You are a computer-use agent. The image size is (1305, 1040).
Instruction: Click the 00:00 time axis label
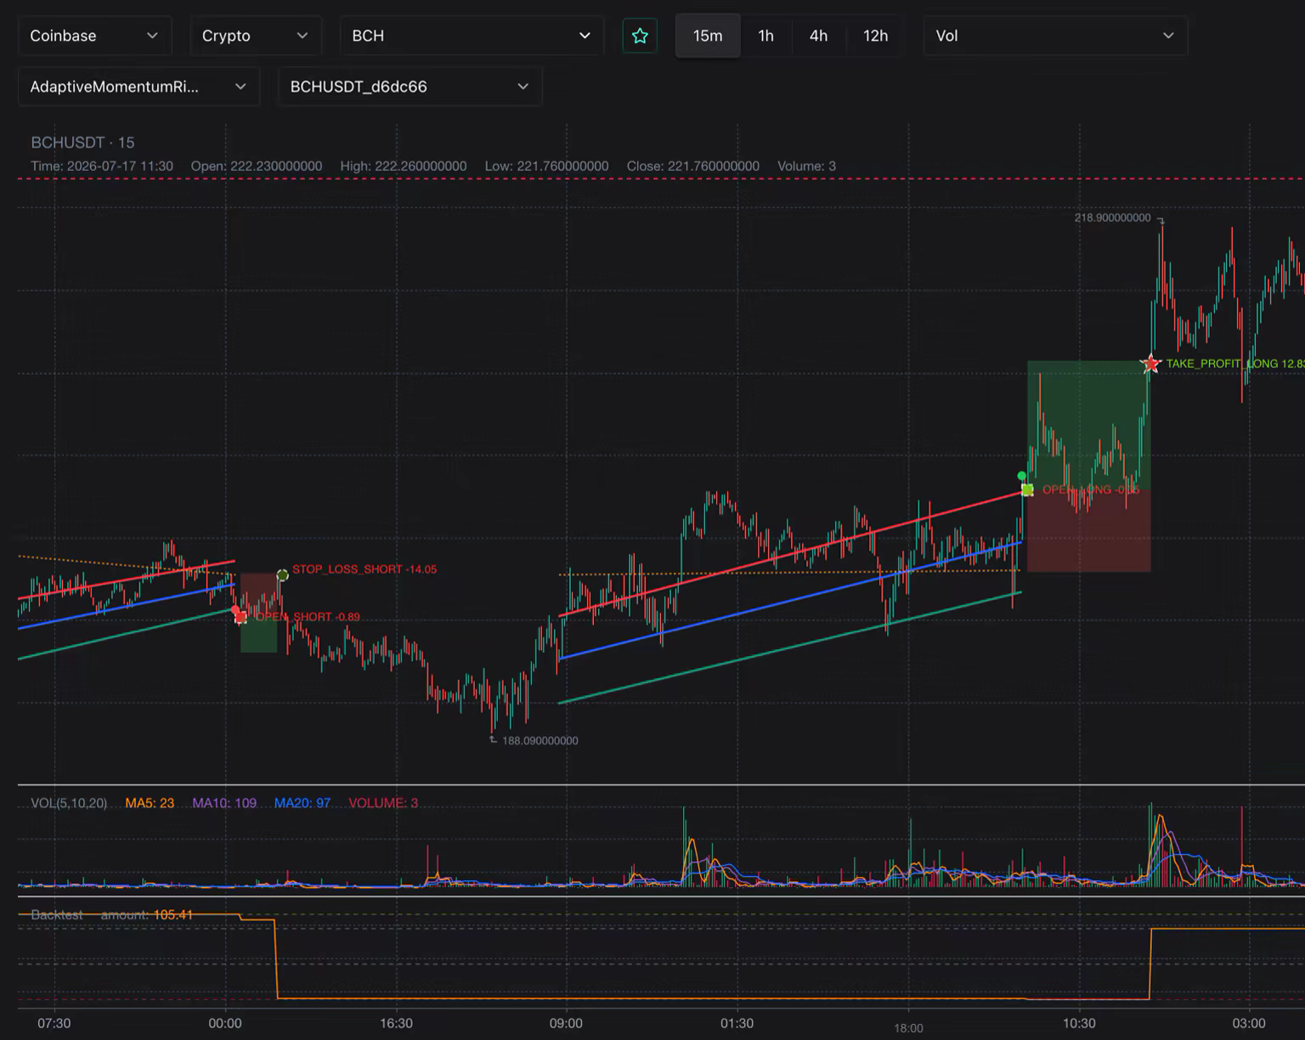[x=225, y=1024]
